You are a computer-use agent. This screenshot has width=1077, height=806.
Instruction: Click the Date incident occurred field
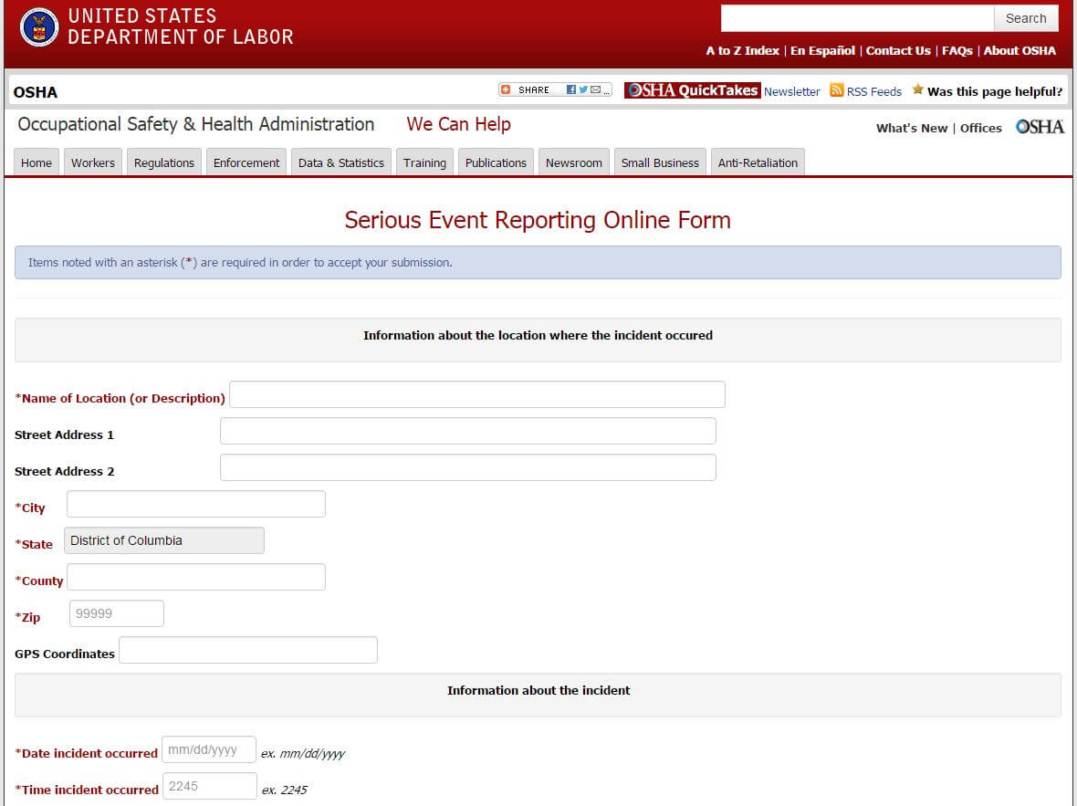click(x=209, y=749)
